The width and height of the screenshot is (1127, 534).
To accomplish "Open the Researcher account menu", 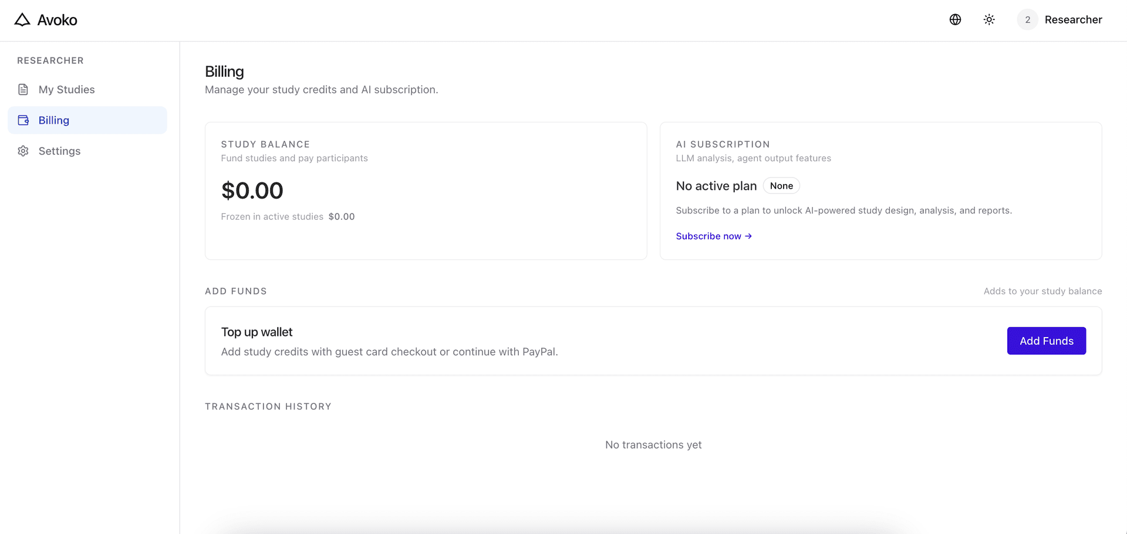I will tap(1074, 19).
